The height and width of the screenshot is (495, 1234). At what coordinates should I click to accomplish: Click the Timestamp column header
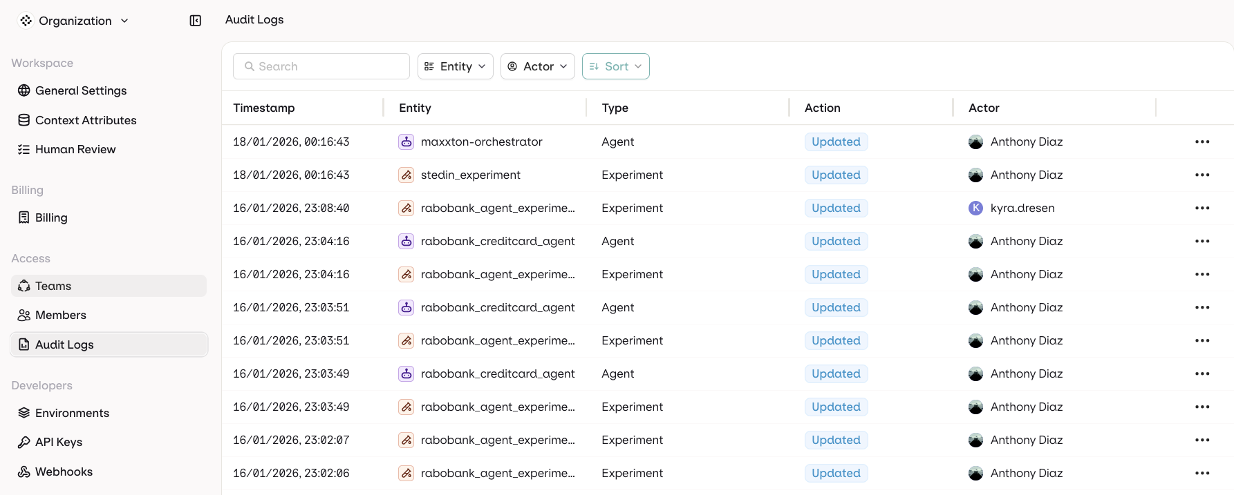pyautogui.click(x=264, y=108)
